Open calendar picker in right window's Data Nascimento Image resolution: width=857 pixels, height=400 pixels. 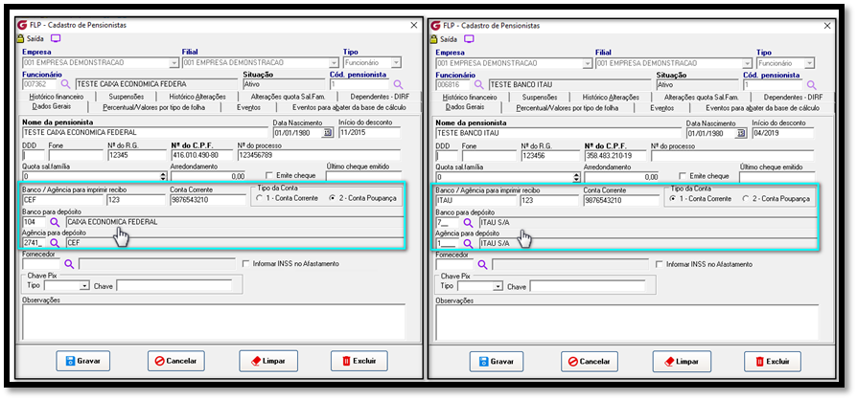tap(741, 133)
